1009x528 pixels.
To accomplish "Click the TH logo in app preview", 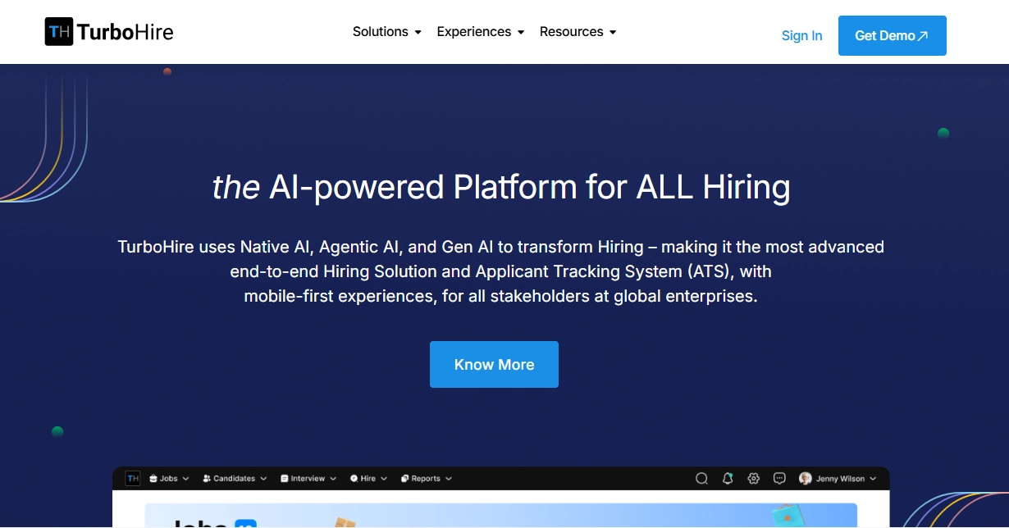I will (133, 479).
